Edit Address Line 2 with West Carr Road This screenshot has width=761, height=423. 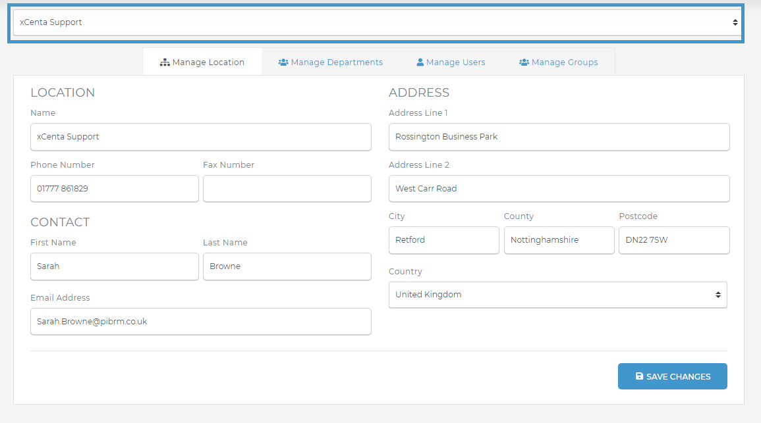pyautogui.click(x=559, y=189)
